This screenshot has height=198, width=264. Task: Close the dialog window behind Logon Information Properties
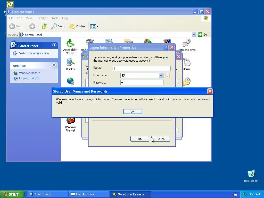pos(179,56)
